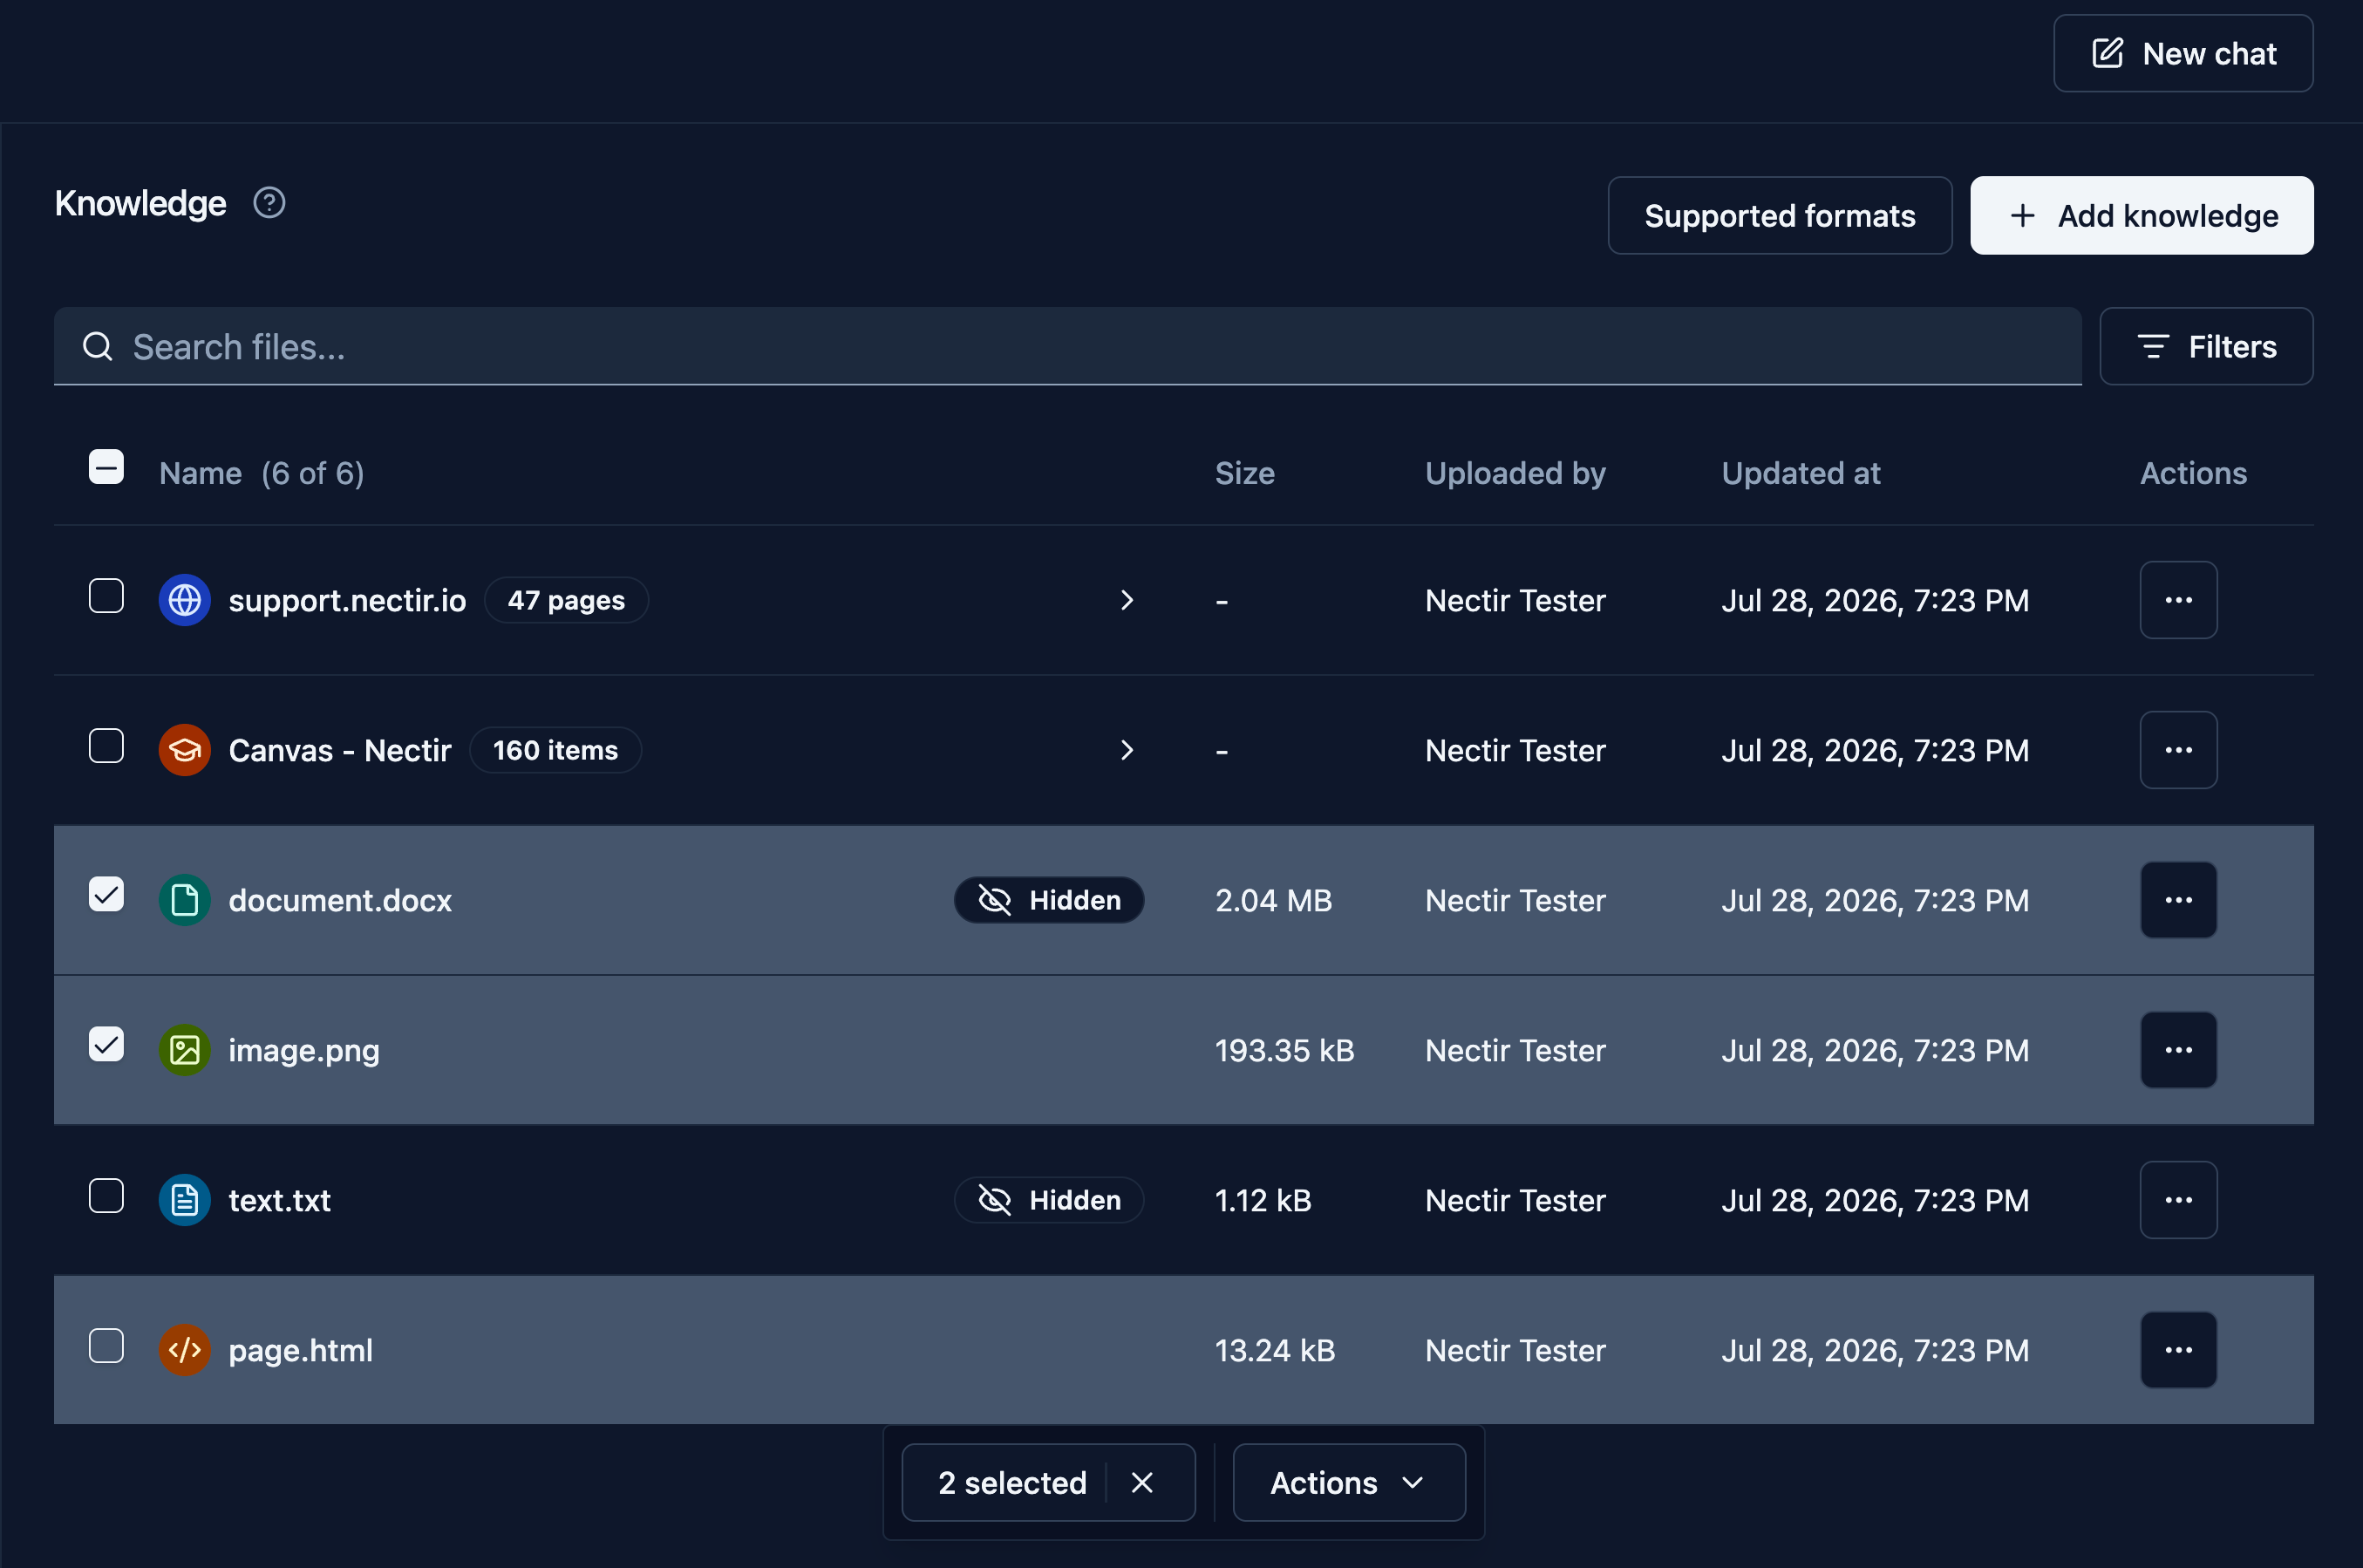The height and width of the screenshot is (1568, 2363).
Task: Click the Updated at column header
Action: pyautogui.click(x=1801, y=473)
